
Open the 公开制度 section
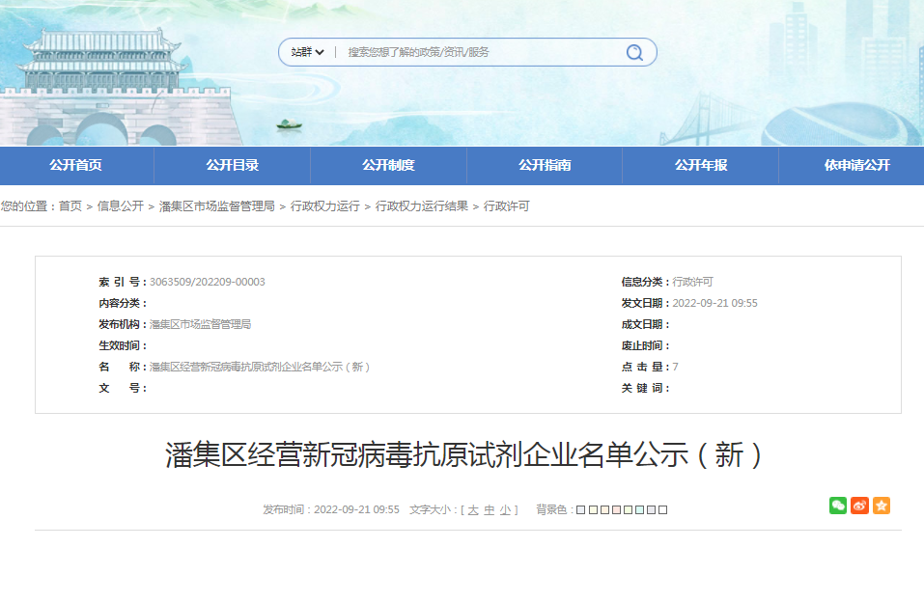click(387, 165)
